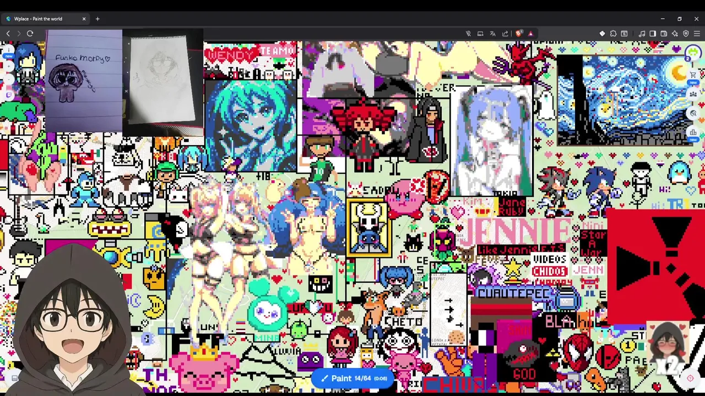Open the browser hamburger main menu
The width and height of the screenshot is (705, 396).
[697, 34]
